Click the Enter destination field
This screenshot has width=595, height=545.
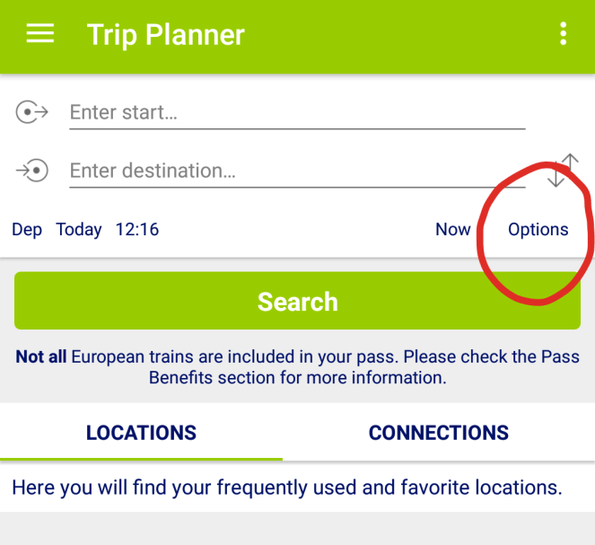[297, 171]
